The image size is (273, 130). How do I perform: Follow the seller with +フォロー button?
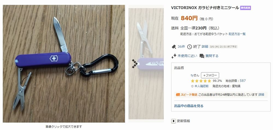pos(210,75)
